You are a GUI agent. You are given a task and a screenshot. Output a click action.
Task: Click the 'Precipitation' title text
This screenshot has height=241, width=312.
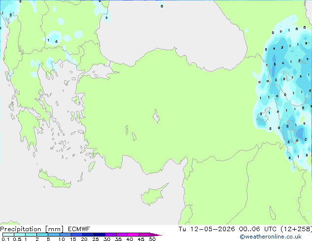(21, 229)
